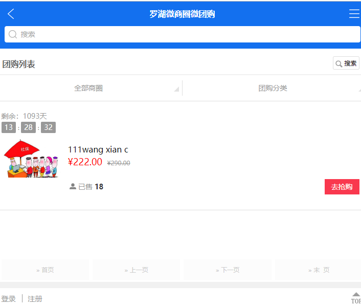
Task: Open the 登录 login link
Action: point(9,299)
